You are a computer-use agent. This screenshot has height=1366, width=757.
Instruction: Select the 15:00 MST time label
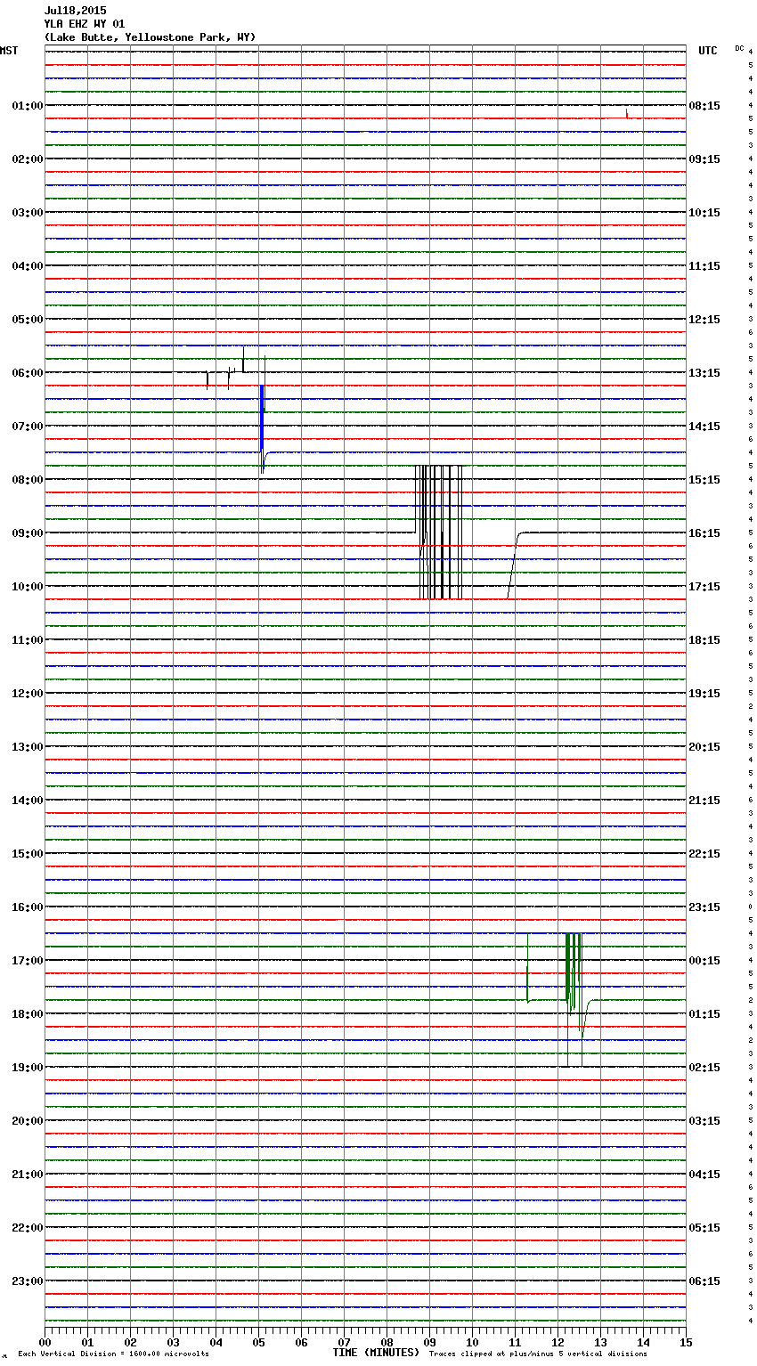[27, 854]
